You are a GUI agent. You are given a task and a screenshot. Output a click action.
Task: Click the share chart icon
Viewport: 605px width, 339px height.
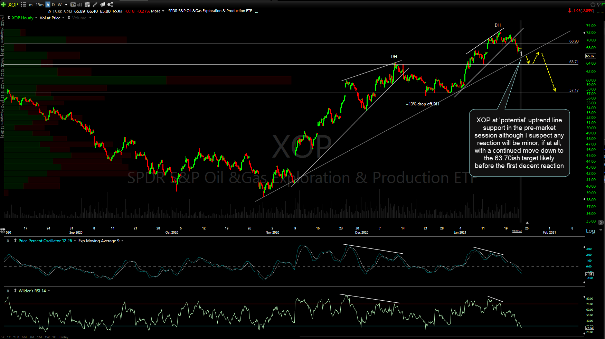point(110,4)
